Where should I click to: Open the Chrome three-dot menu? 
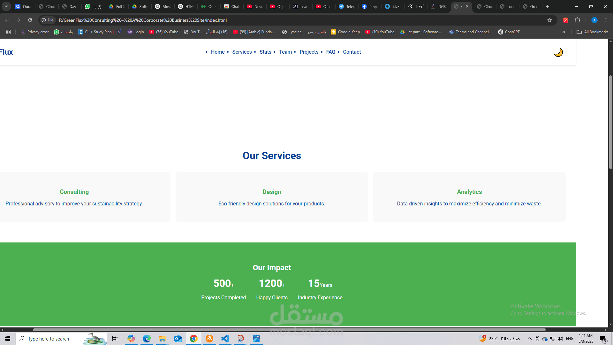click(x=606, y=20)
